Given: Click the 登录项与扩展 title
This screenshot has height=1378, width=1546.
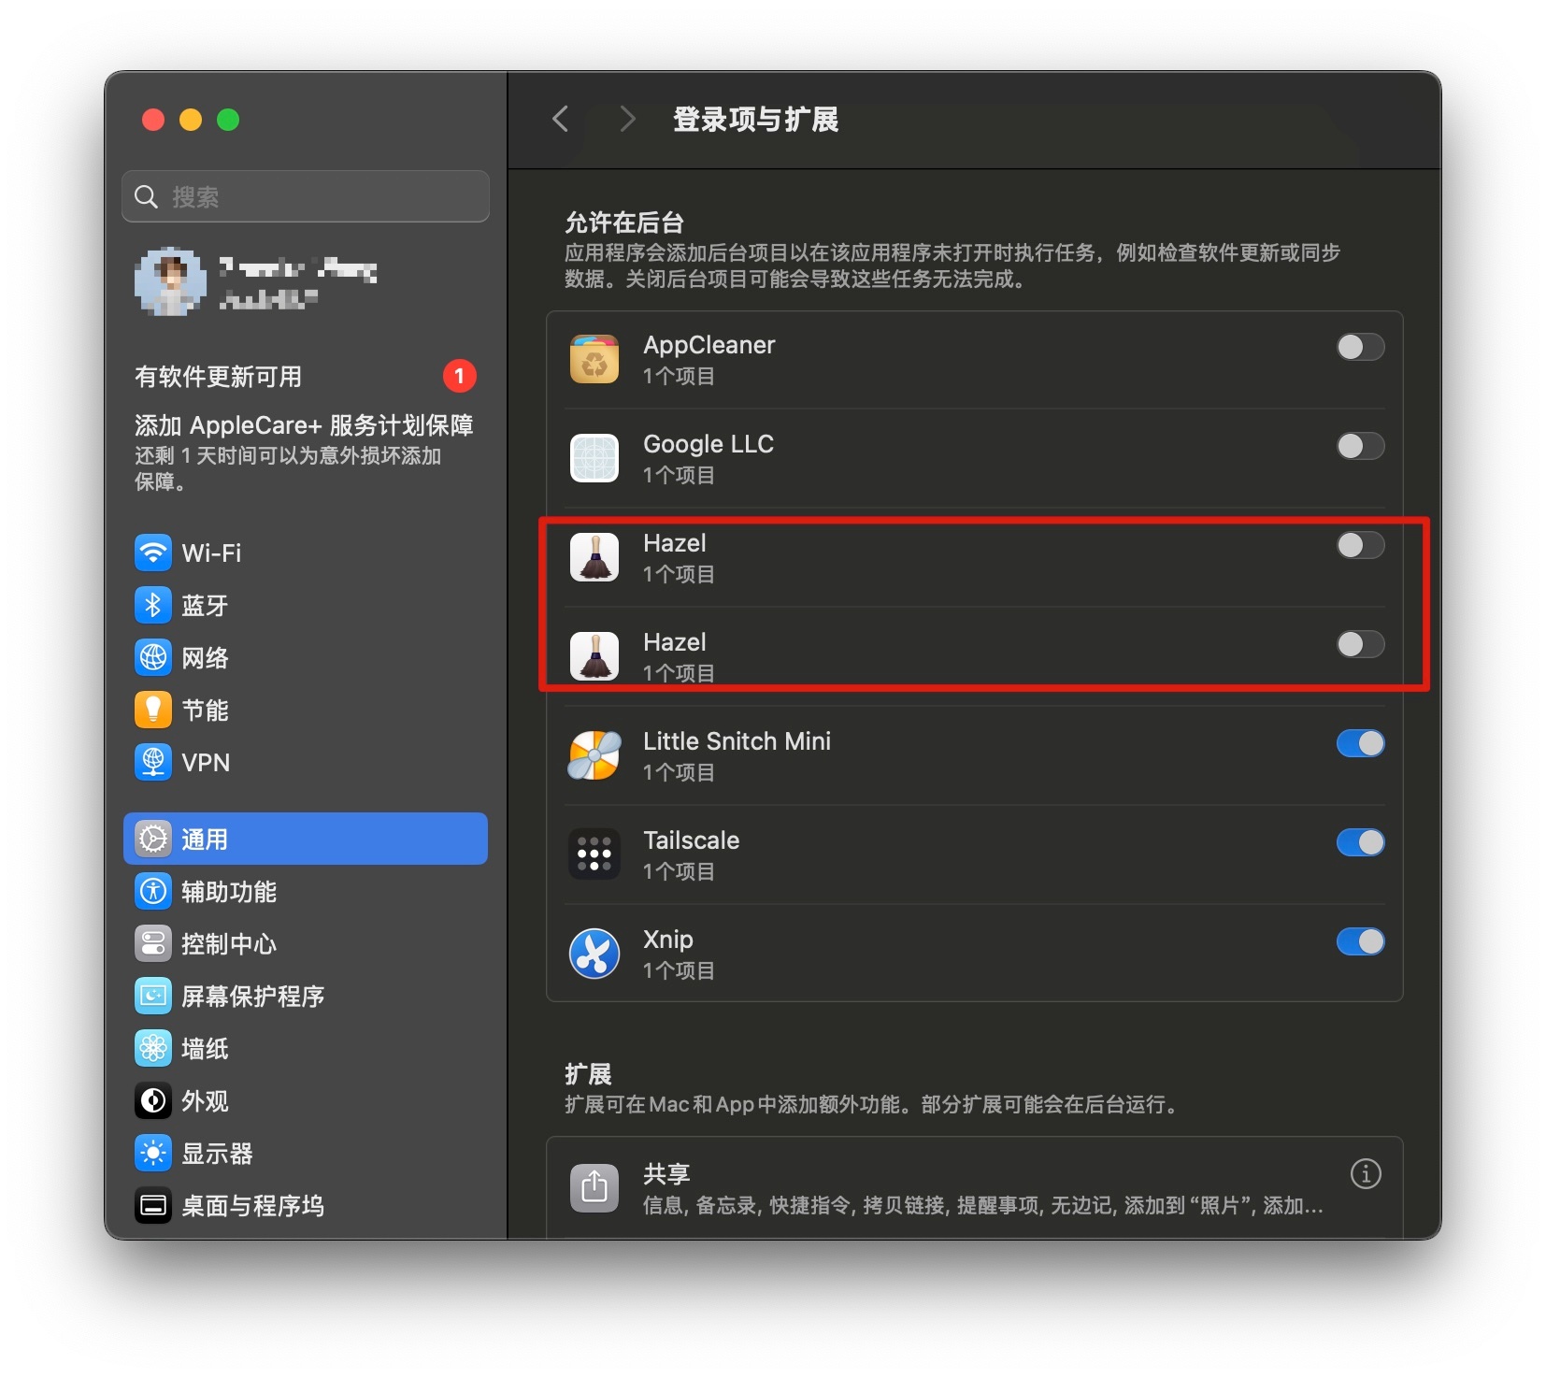Looking at the screenshot, I should (x=755, y=120).
